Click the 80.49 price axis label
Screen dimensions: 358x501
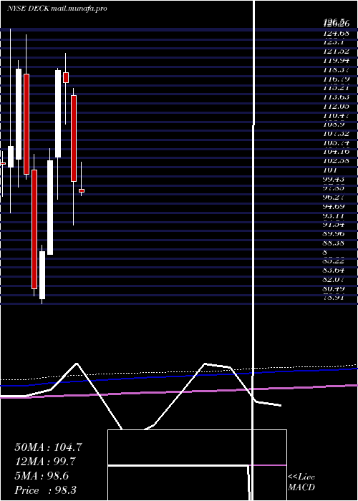(335, 289)
